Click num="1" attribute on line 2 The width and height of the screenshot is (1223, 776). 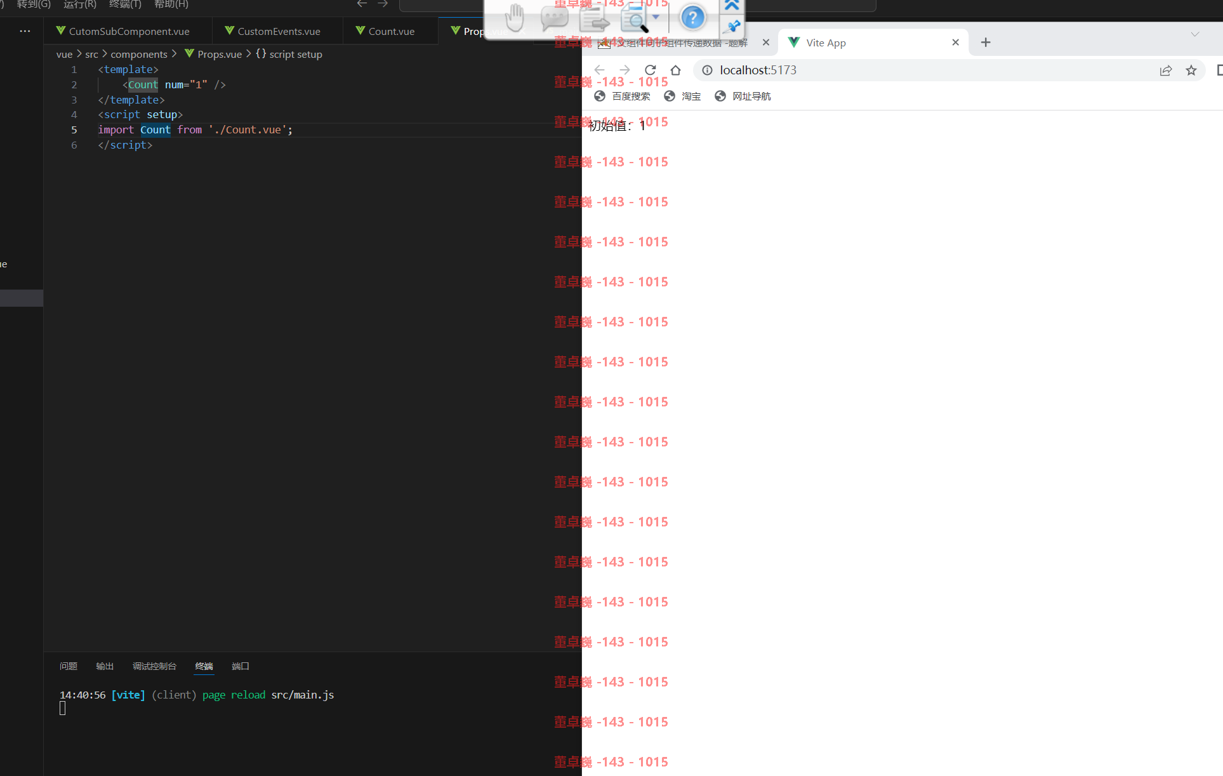pyautogui.click(x=186, y=84)
